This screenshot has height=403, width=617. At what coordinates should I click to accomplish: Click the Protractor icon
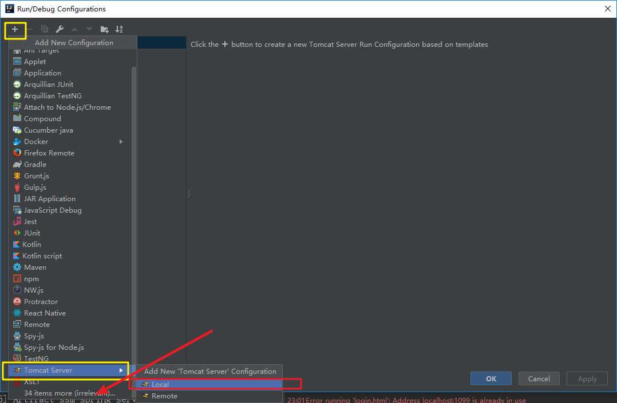click(17, 302)
